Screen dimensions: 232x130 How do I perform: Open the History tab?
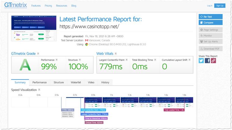(105, 82)
